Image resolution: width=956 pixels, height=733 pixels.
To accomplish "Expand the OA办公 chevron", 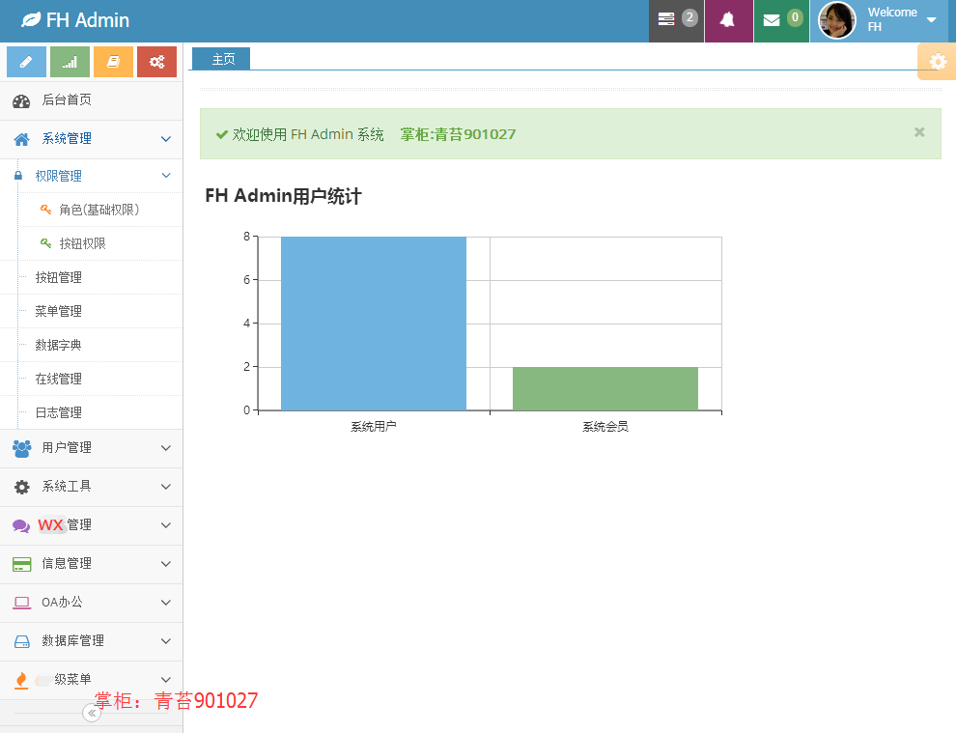I will [166, 603].
